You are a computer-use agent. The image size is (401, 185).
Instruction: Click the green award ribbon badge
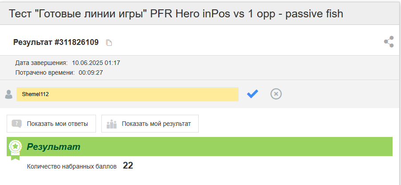click(16, 150)
